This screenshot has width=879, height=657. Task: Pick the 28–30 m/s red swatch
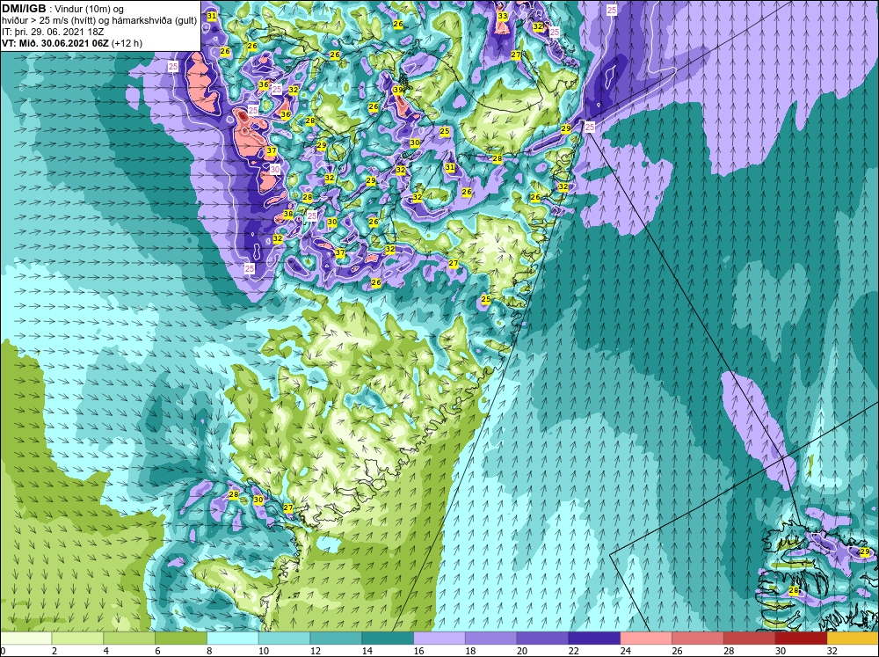click(x=750, y=639)
